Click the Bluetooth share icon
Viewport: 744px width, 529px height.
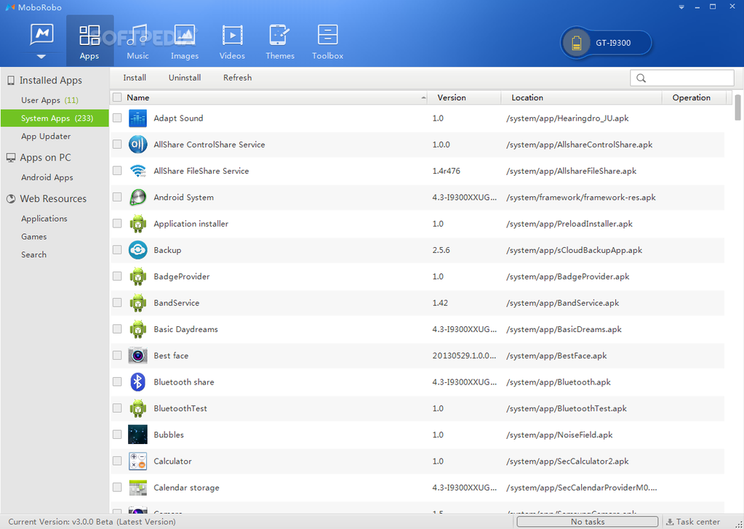pyautogui.click(x=137, y=381)
